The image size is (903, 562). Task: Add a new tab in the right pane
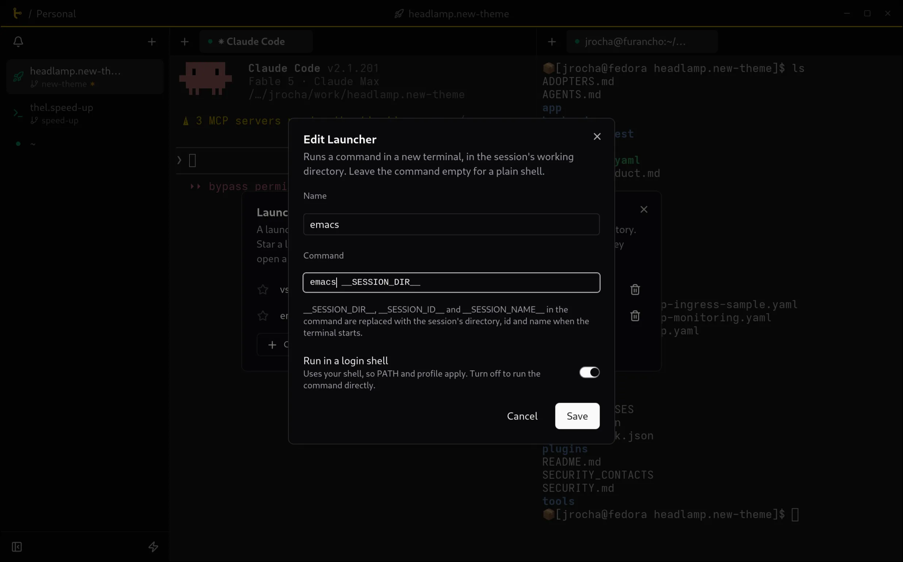pyautogui.click(x=552, y=42)
